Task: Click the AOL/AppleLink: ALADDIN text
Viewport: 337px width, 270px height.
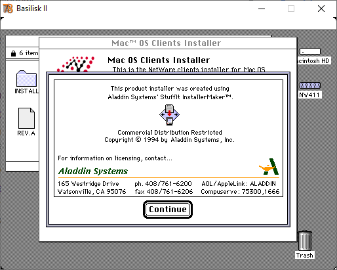Action: (239, 183)
